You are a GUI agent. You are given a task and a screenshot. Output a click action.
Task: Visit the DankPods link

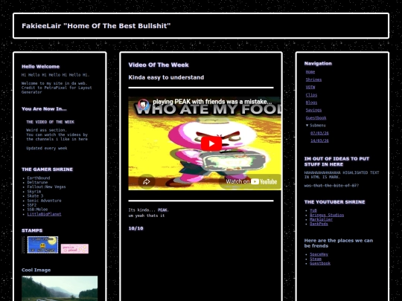319,224
